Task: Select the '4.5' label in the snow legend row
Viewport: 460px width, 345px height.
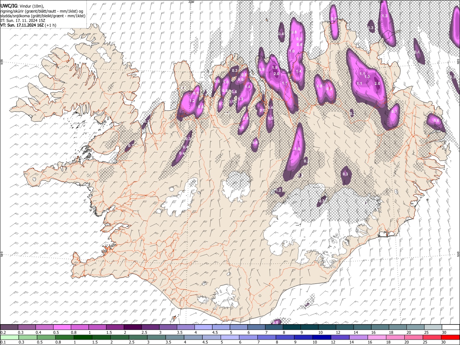Action: pos(215,332)
